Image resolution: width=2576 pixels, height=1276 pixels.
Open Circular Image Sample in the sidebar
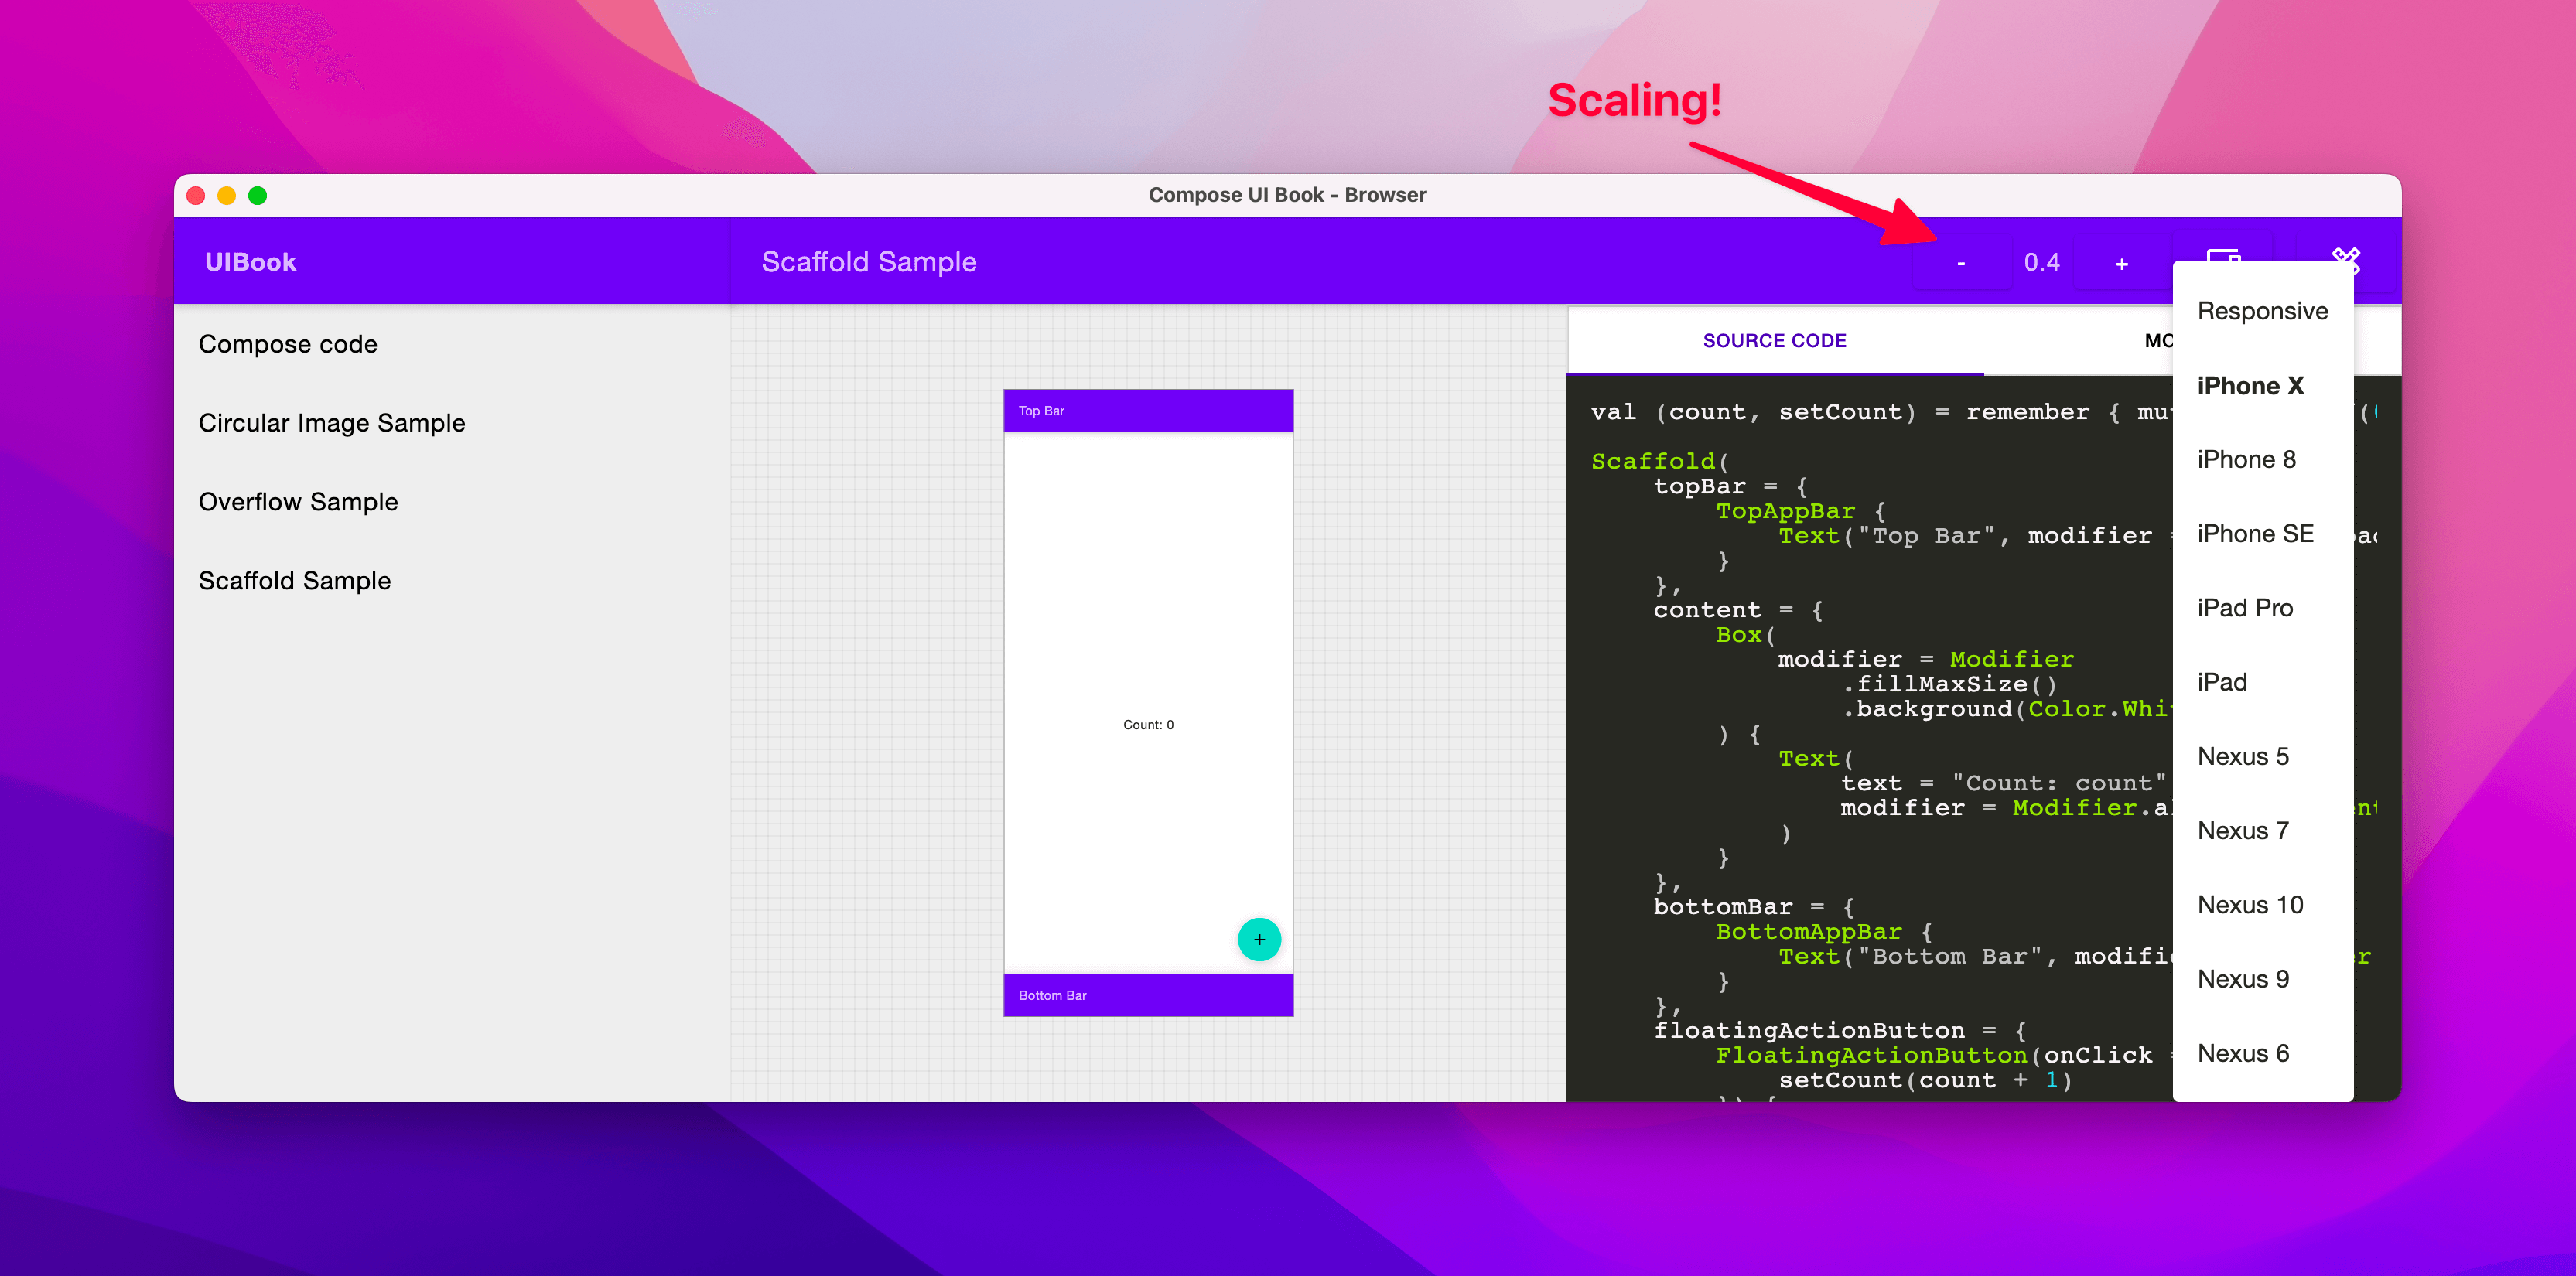tap(452, 423)
